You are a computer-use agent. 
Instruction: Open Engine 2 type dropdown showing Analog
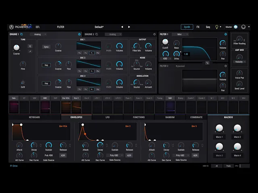pos(113,34)
